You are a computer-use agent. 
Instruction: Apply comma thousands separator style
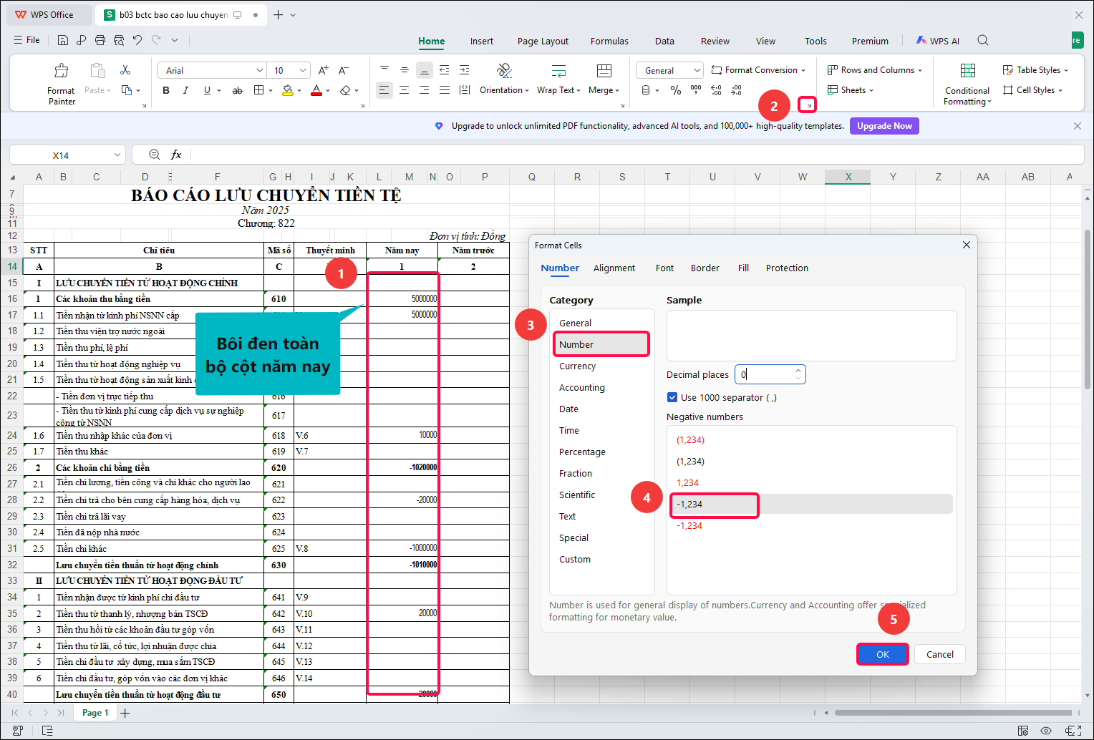tap(696, 90)
